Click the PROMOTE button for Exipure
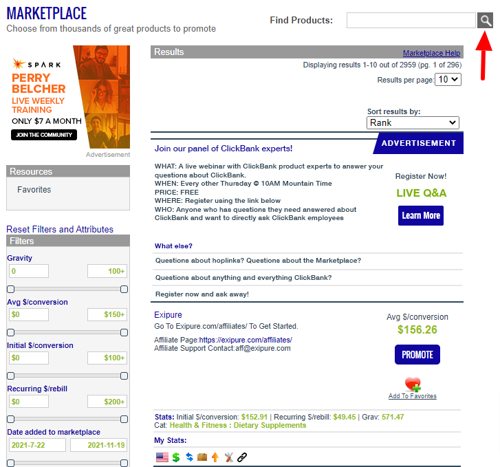The width and height of the screenshot is (500, 467). pyautogui.click(x=417, y=354)
